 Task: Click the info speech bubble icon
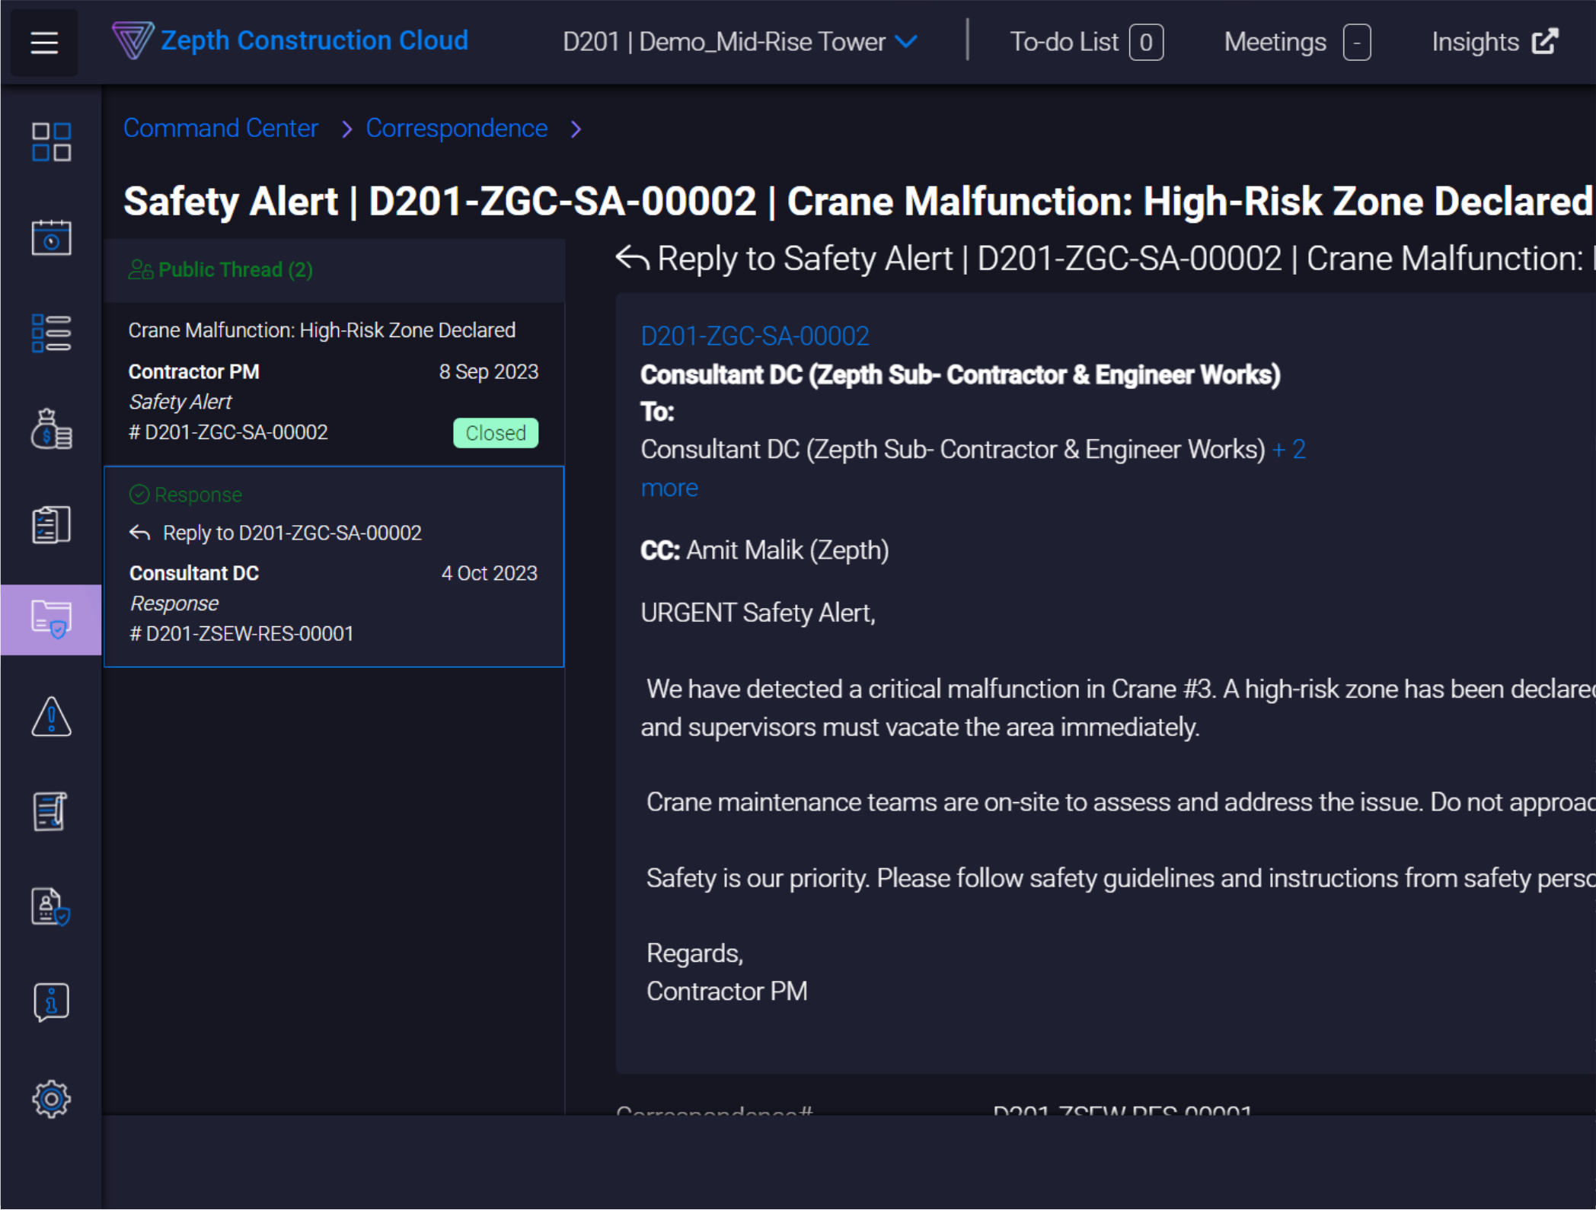pyautogui.click(x=51, y=1002)
